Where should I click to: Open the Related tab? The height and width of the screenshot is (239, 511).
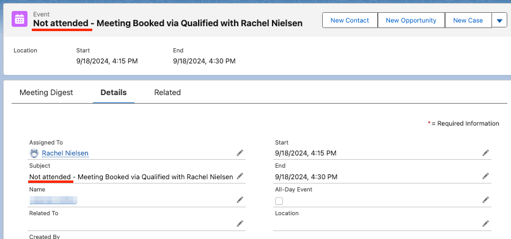(167, 93)
